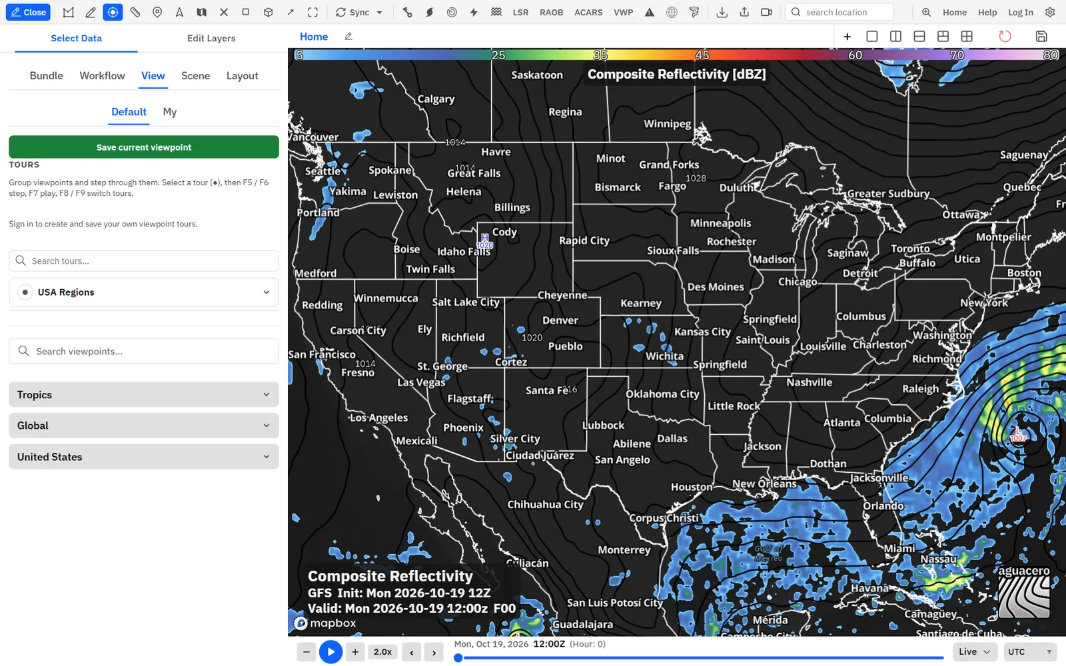The width and height of the screenshot is (1066, 666).
Task: Click the search location field
Action: [840, 12]
